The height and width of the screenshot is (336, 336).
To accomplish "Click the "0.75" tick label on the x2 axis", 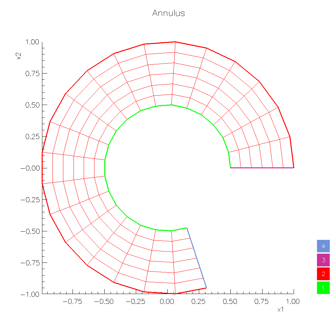I will coord(32,73).
